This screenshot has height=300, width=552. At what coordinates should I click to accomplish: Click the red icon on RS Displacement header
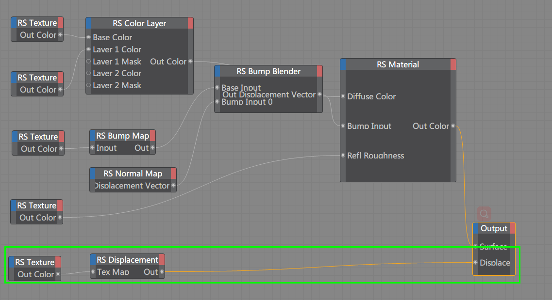pyautogui.click(x=162, y=259)
